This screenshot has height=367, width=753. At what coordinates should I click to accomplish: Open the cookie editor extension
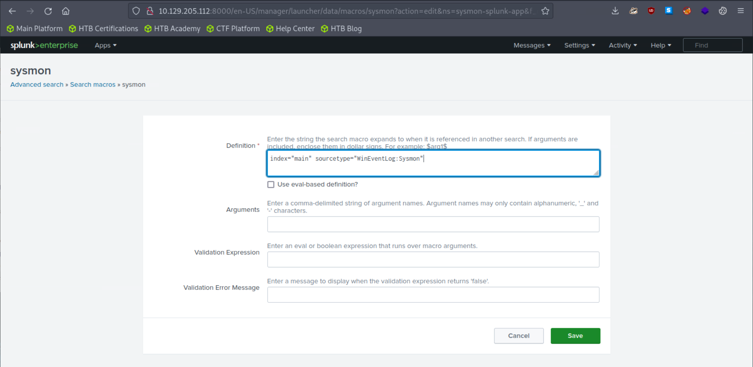click(x=723, y=11)
